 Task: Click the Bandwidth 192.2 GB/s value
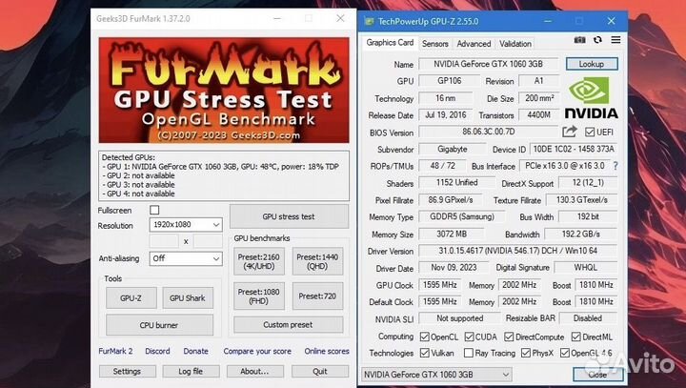point(581,234)
